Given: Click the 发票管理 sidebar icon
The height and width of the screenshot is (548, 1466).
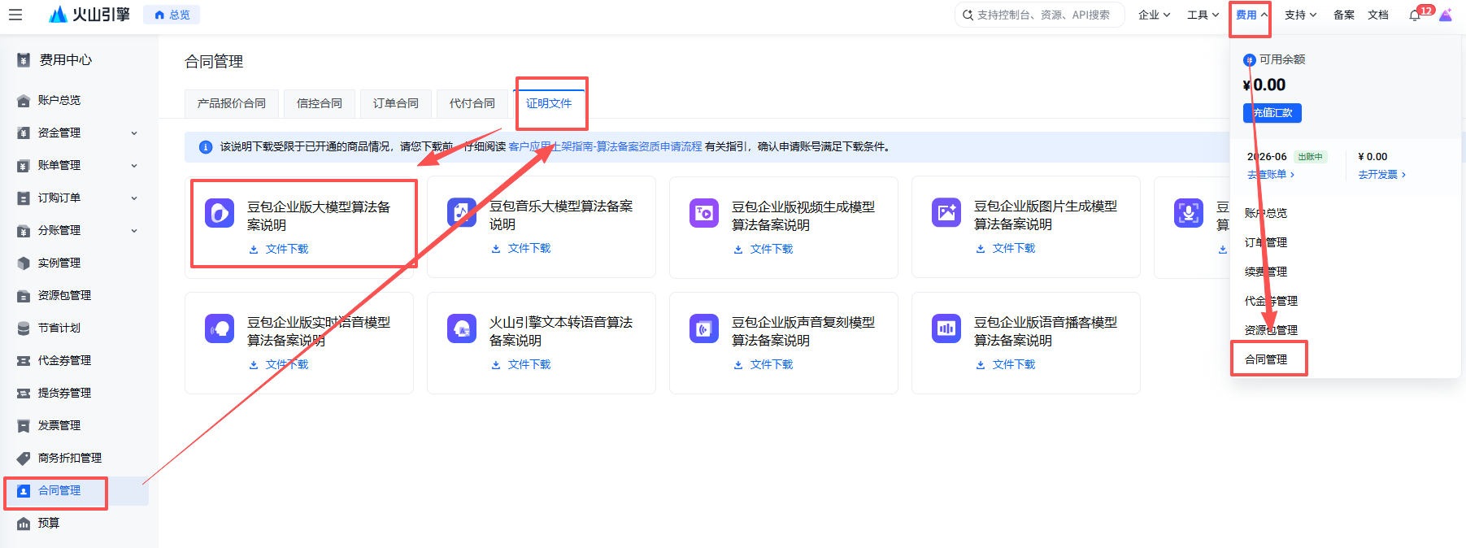Looking at the screenshot, I should tap(24, 425).
